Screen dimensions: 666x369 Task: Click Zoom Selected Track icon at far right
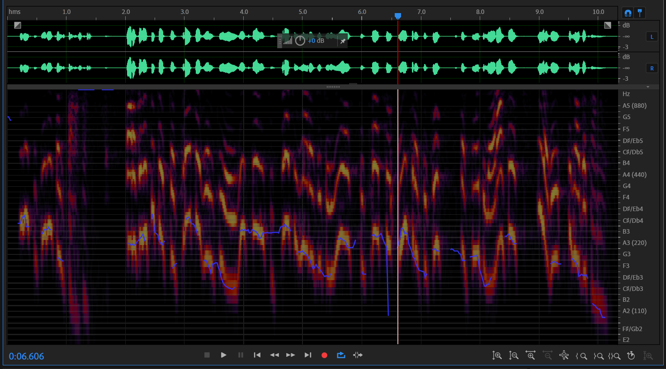pos(648,355)
